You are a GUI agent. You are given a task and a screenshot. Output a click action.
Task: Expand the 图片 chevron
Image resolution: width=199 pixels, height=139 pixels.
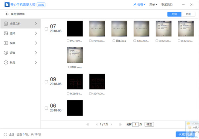(x=36, y=34)
